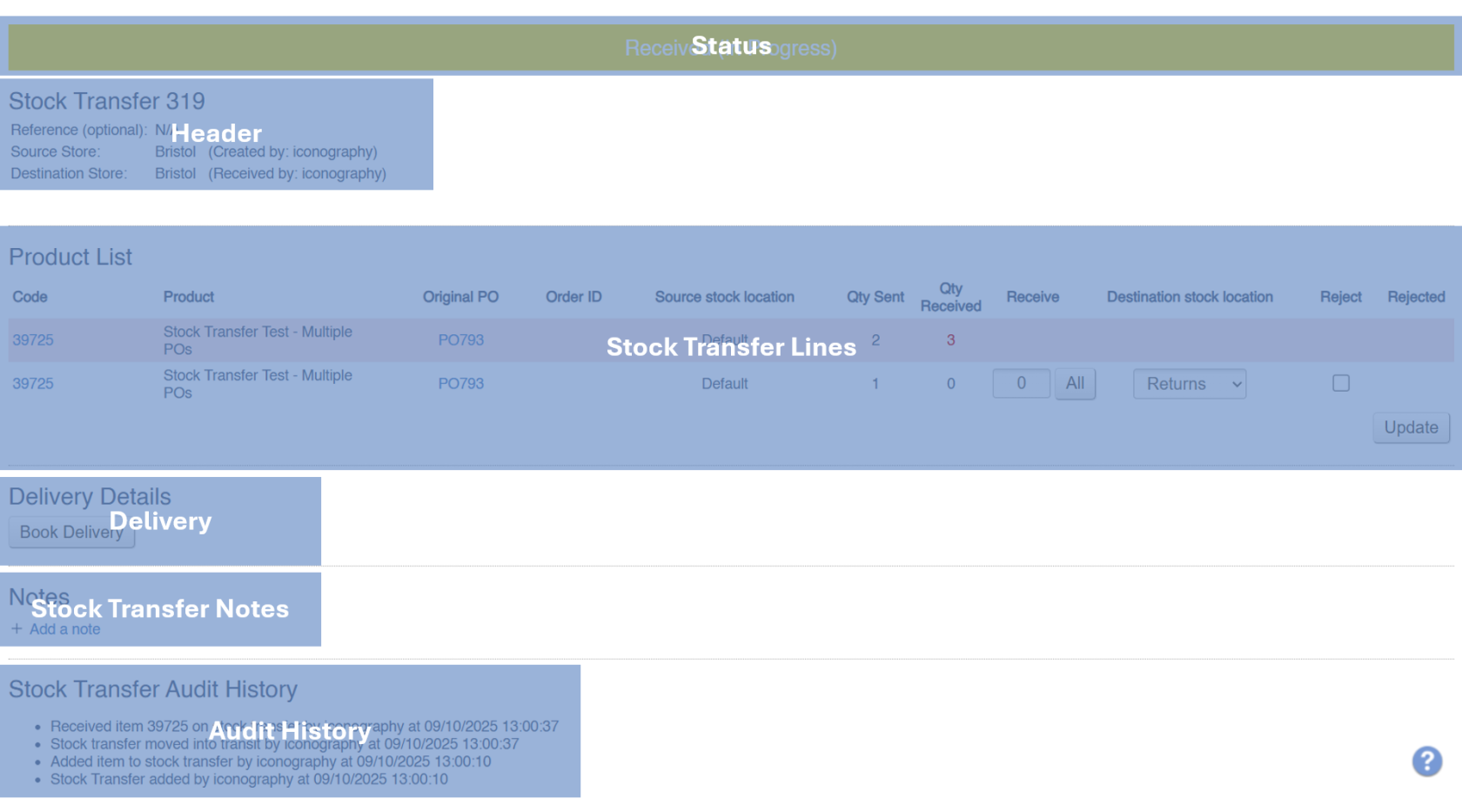
Task: Click the Destination stock location column header
Action: pyautogui.click(x=1189, y=297)
